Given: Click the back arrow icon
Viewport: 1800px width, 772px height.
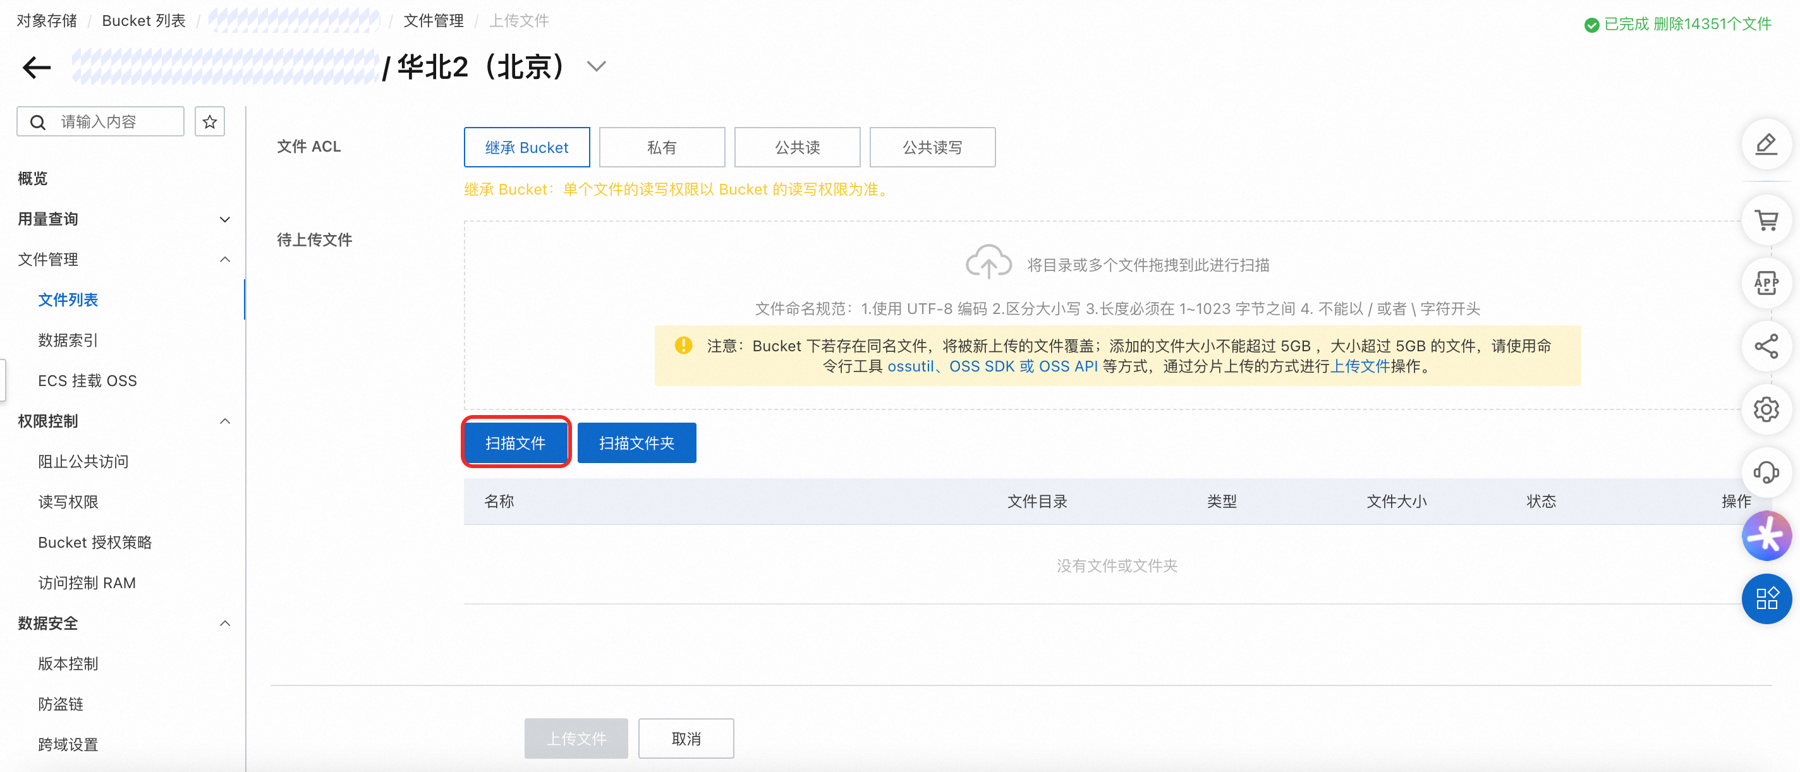Looking at the screenshot, I should click(x=37, y=68).
